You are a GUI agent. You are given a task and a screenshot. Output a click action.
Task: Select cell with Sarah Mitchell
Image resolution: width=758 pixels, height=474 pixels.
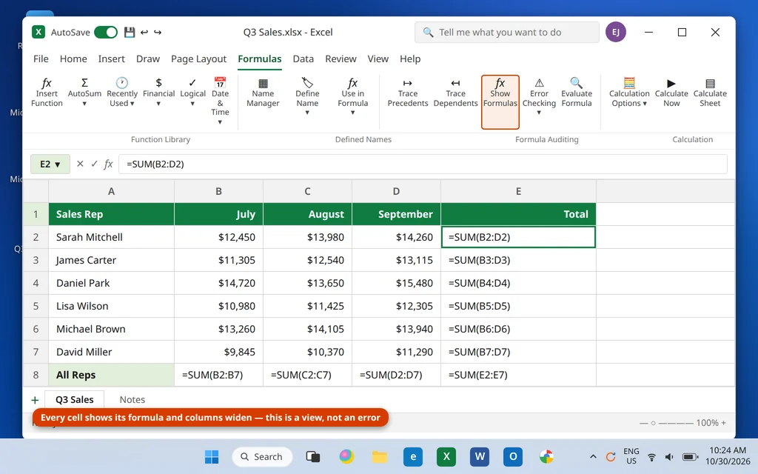point(111,237)
